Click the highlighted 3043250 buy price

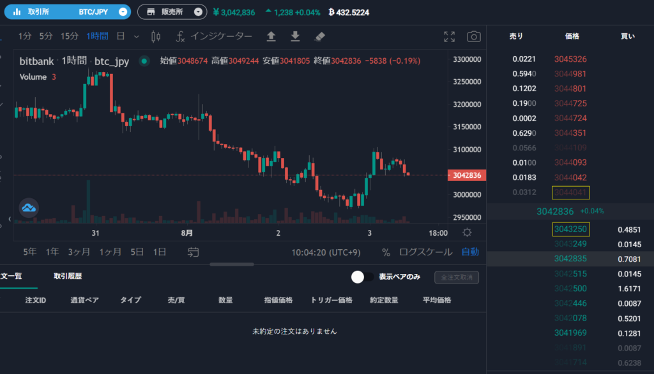[x=570, y=229]
